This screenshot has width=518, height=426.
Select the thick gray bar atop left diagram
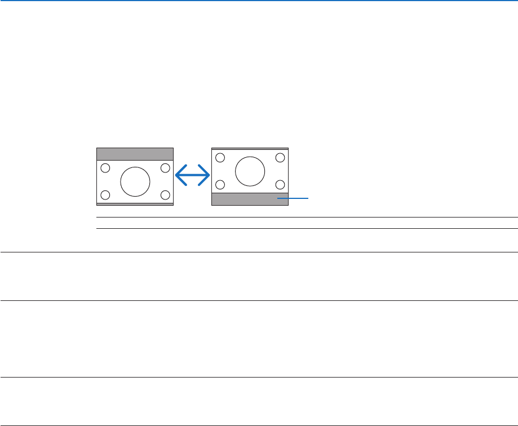[135, 154]
